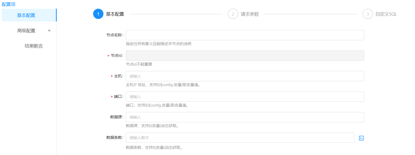Click the 数据源 text field
This screenshot has width=415, height=155.
pos(245,117)
